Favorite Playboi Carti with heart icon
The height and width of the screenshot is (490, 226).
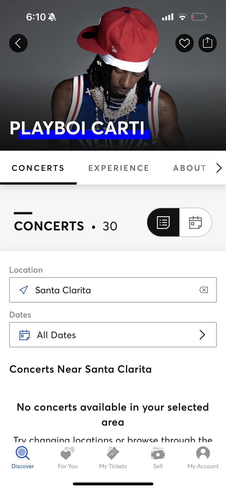184,43
